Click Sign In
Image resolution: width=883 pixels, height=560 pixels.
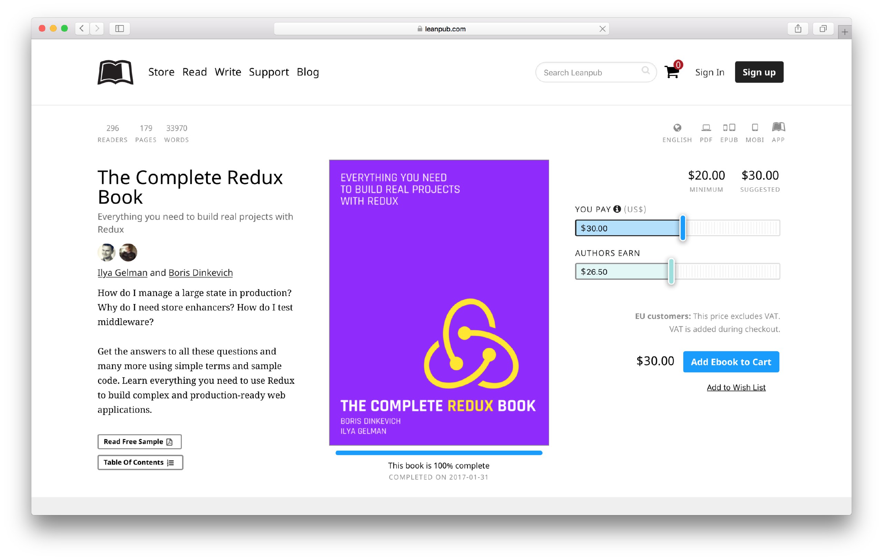tap(710, 72)
